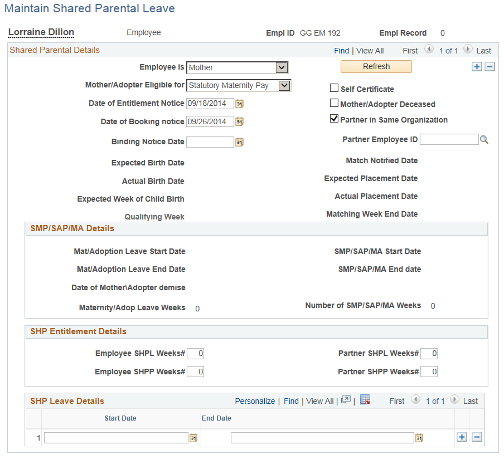Open calendar for SHP Leave Start Date

193,437
